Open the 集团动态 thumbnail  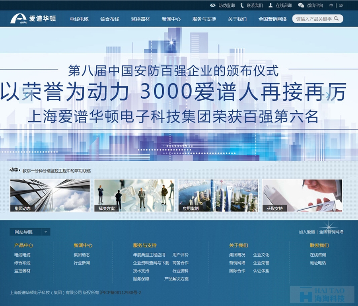[50, 195]
